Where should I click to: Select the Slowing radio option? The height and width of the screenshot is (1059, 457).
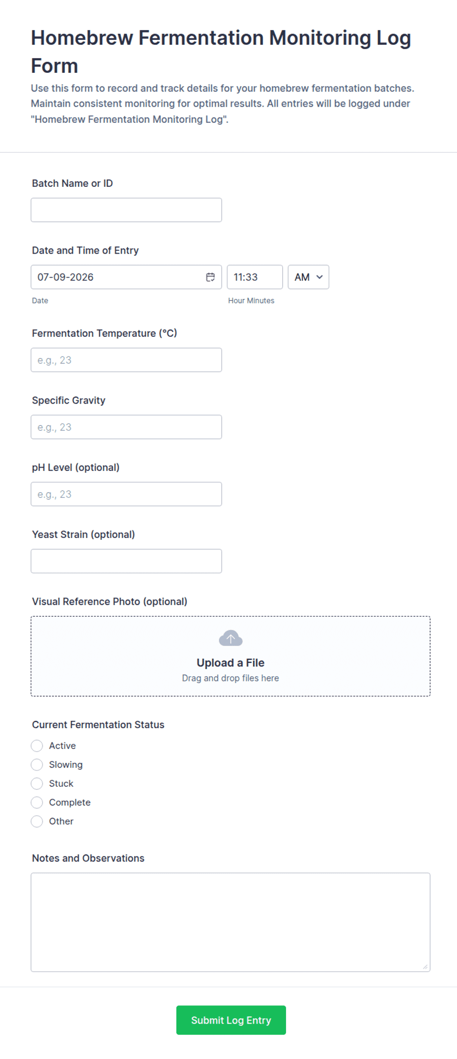[x=37, y=765]
